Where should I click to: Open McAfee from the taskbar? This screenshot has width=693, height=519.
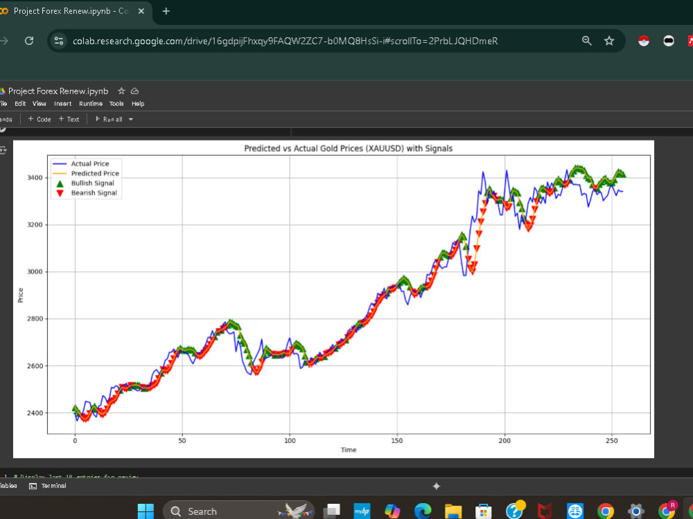(545, 511)
